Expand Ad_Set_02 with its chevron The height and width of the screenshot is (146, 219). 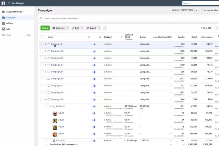tap(51, 140)
